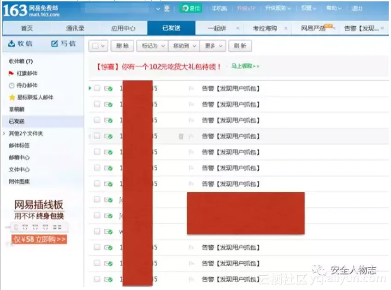Click the 升级VIP link
Image resolution: width=391 pixels, height=290 pixels.
click(246, 8)
